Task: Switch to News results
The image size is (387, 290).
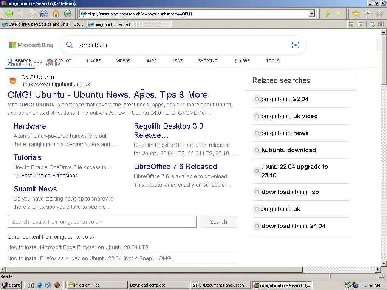Action: pyautogui.click(x=177, y=61)
